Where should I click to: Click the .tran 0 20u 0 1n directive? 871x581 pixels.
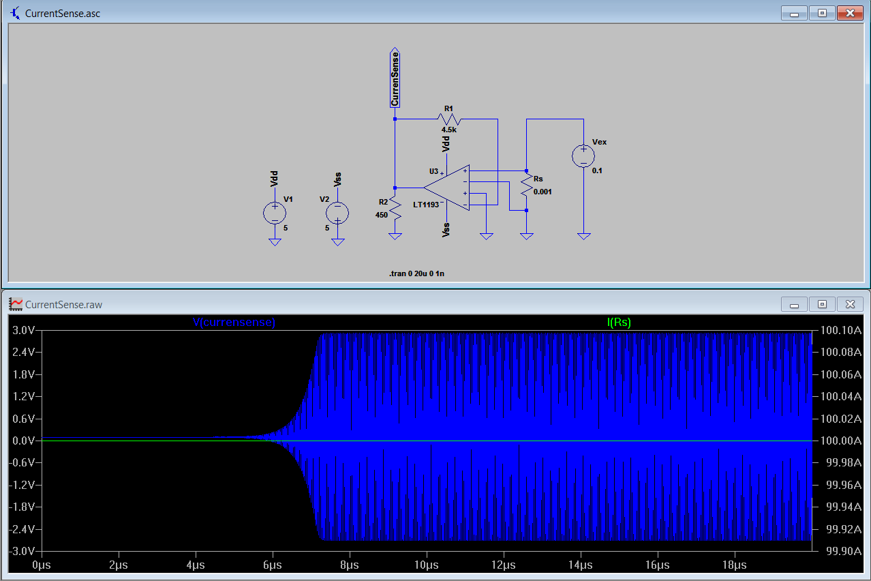[417, 273]
